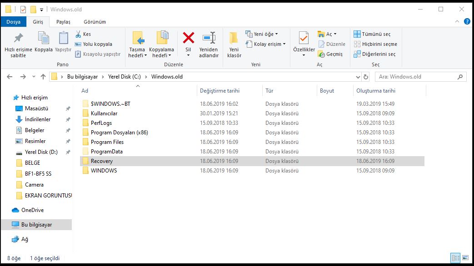Open the Dosya menu tab
Image resolution: width=474 pixels, height=266 pixels.
click(x=14, y=22)
